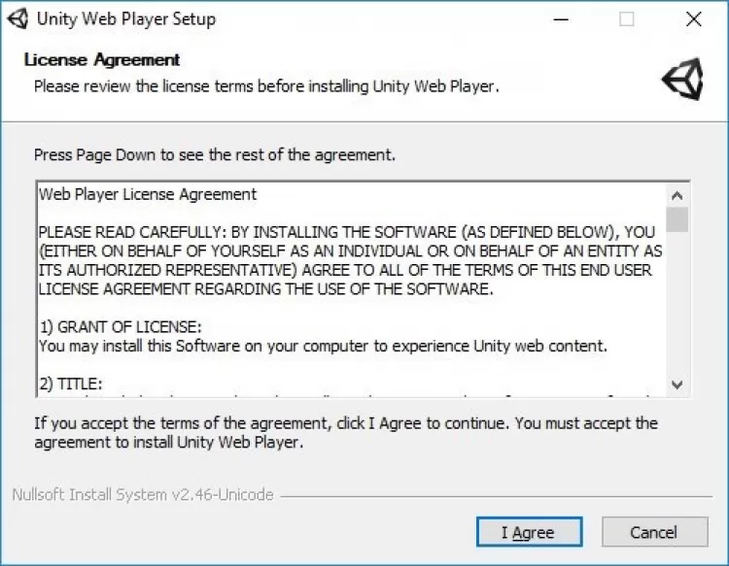This screenshot has height=566, width=729.
Task: Click the "Press Page Down" instruction text
Action: click(x=215, y=154)
